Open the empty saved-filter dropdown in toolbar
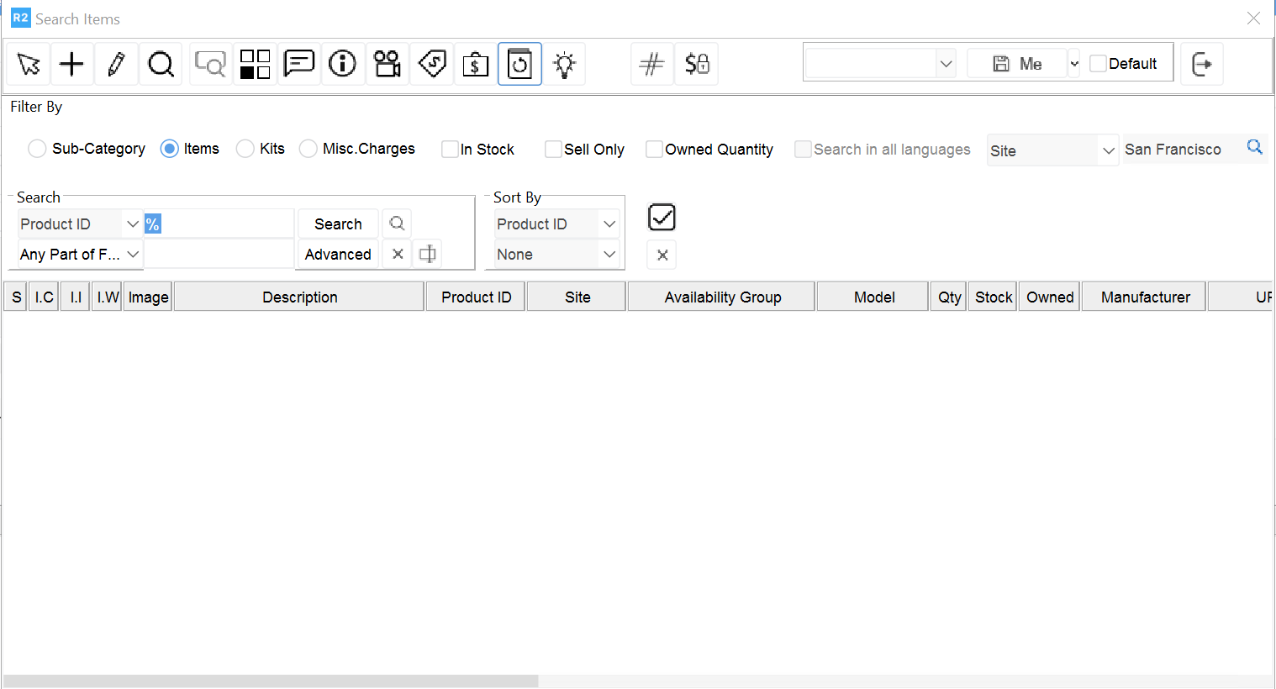 click(x=881, y=64)
